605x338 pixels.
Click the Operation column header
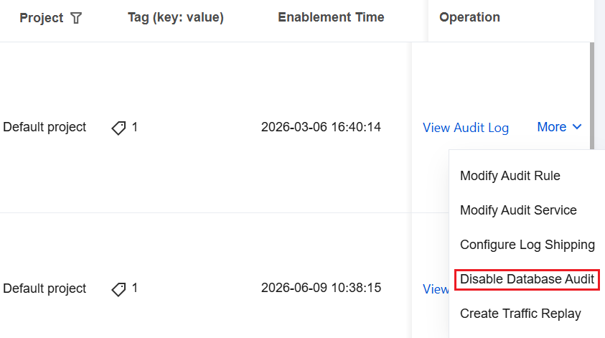(x=469, y=17)
